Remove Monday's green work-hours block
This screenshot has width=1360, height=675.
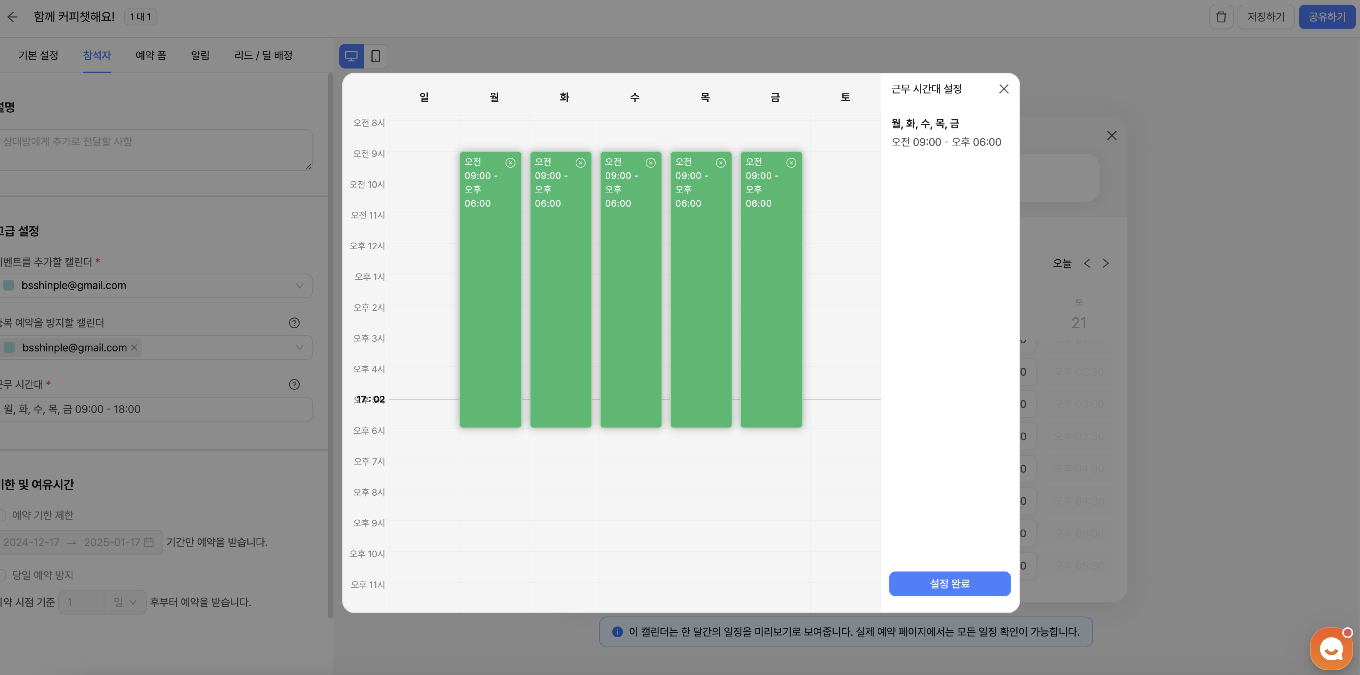click(x=510, y=163)
